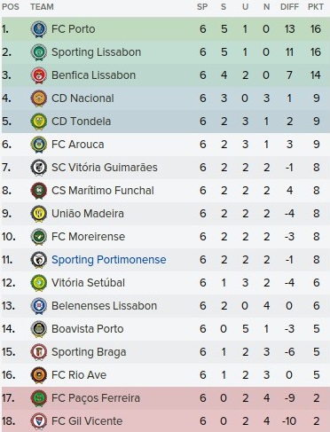
Task: Click the Sporting Lissabon club crest
Action: (x=39, y=52)
